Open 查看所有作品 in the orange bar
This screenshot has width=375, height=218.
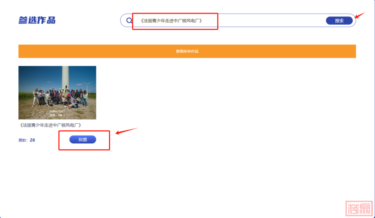pos(187,51)
